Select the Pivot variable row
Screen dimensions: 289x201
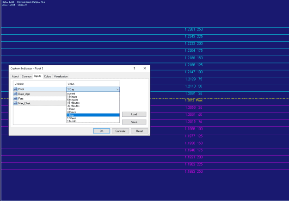click(x=40, y=89)
